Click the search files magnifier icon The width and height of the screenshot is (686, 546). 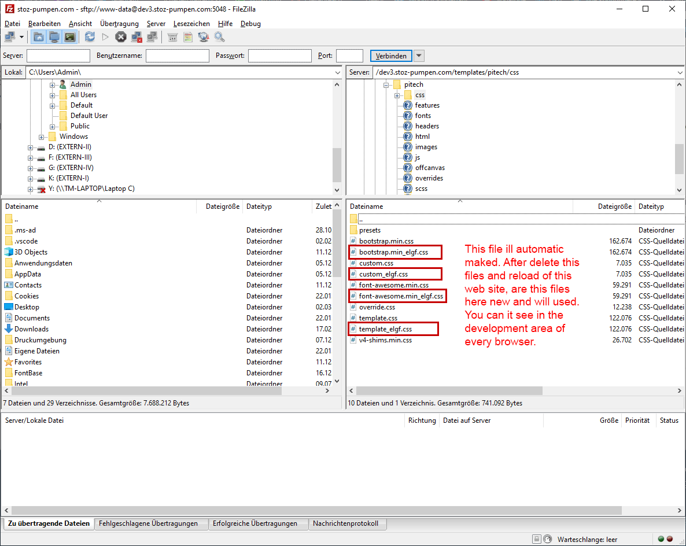coord(219,37)
